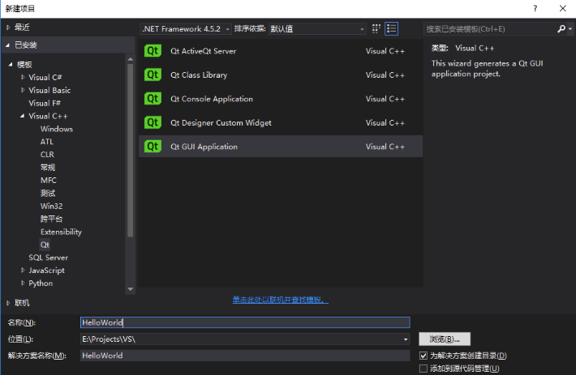The image size is (576, 375).
Task: Open search options dropdown arrow
Action: coord(570,28)
